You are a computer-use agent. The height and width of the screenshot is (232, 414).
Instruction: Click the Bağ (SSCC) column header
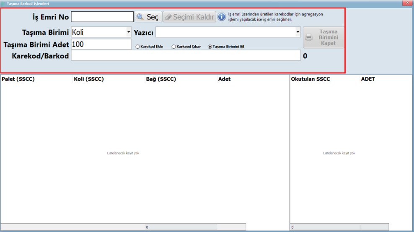pyautogui.click(x=161, y=79)
